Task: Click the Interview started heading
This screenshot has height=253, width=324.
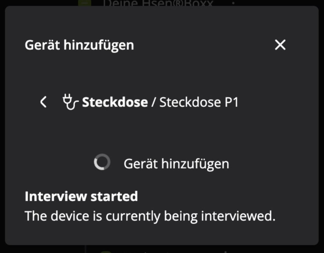Action: point(81,196)
